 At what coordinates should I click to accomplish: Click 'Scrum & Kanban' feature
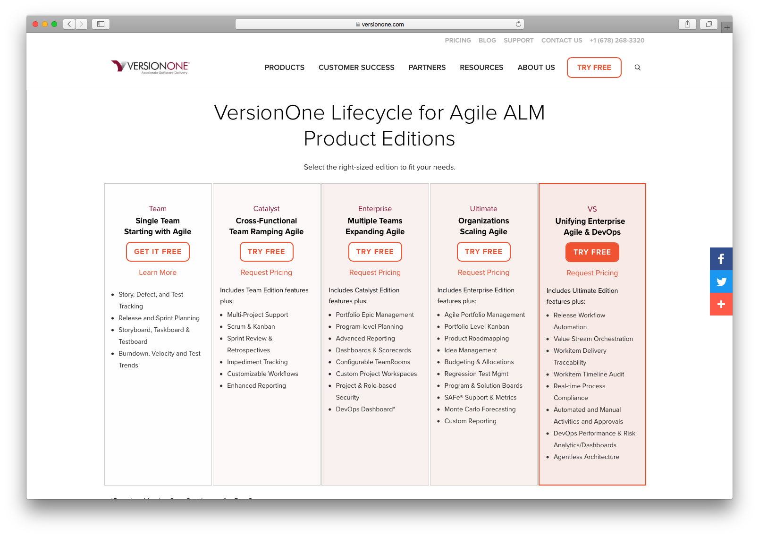(251, 327)
